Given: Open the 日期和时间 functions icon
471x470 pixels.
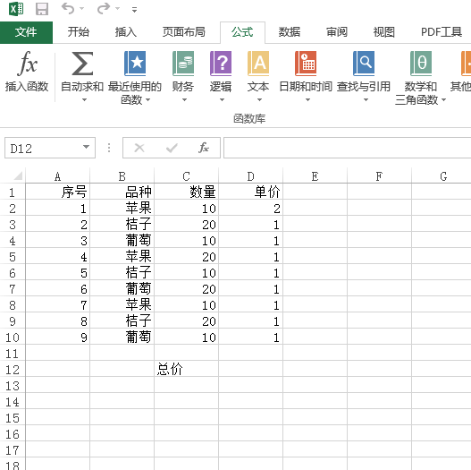Looking at the screenshot, I should (x=306, y=64).
